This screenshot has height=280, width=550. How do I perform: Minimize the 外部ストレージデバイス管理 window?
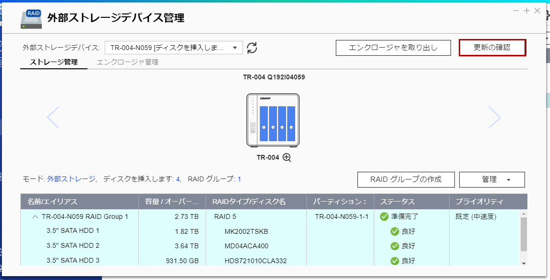(515, 11)
